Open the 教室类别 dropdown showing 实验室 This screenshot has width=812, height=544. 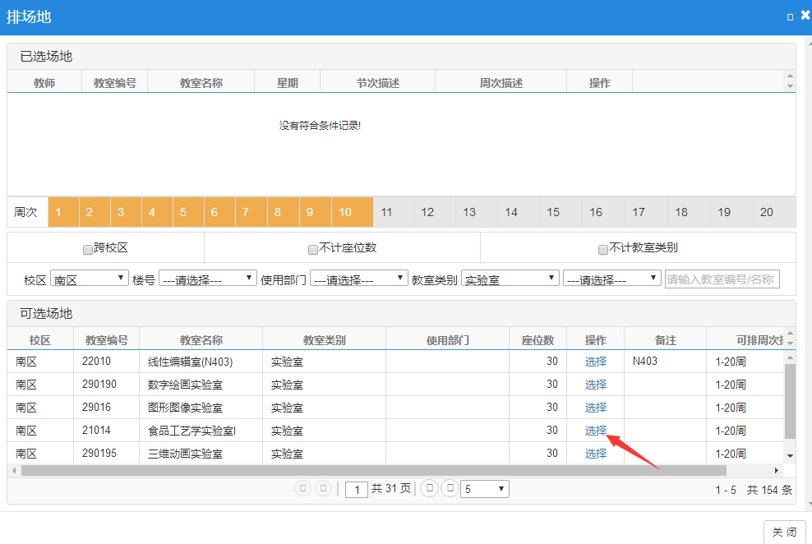[510, 279]
